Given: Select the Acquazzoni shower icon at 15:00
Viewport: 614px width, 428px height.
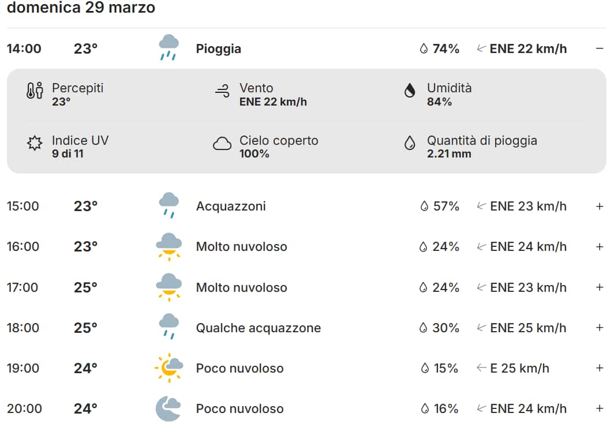Looking at the screenshot, I should coord(168,204).
